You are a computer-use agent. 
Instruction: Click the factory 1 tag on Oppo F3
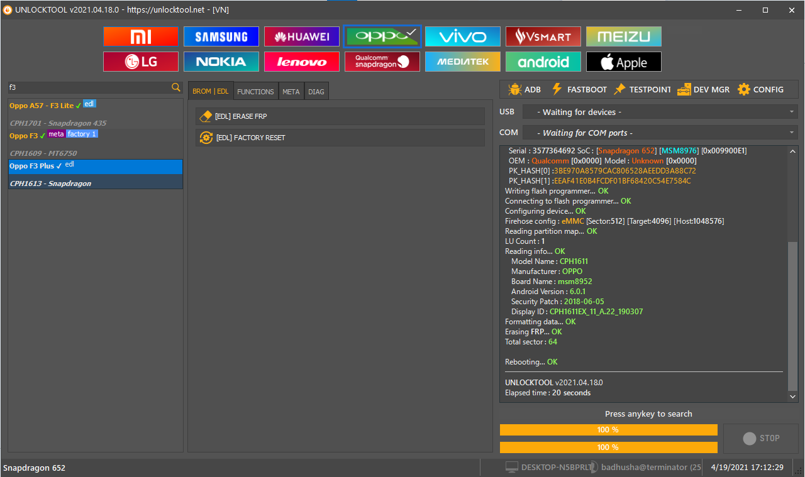(x=82, y=134)
